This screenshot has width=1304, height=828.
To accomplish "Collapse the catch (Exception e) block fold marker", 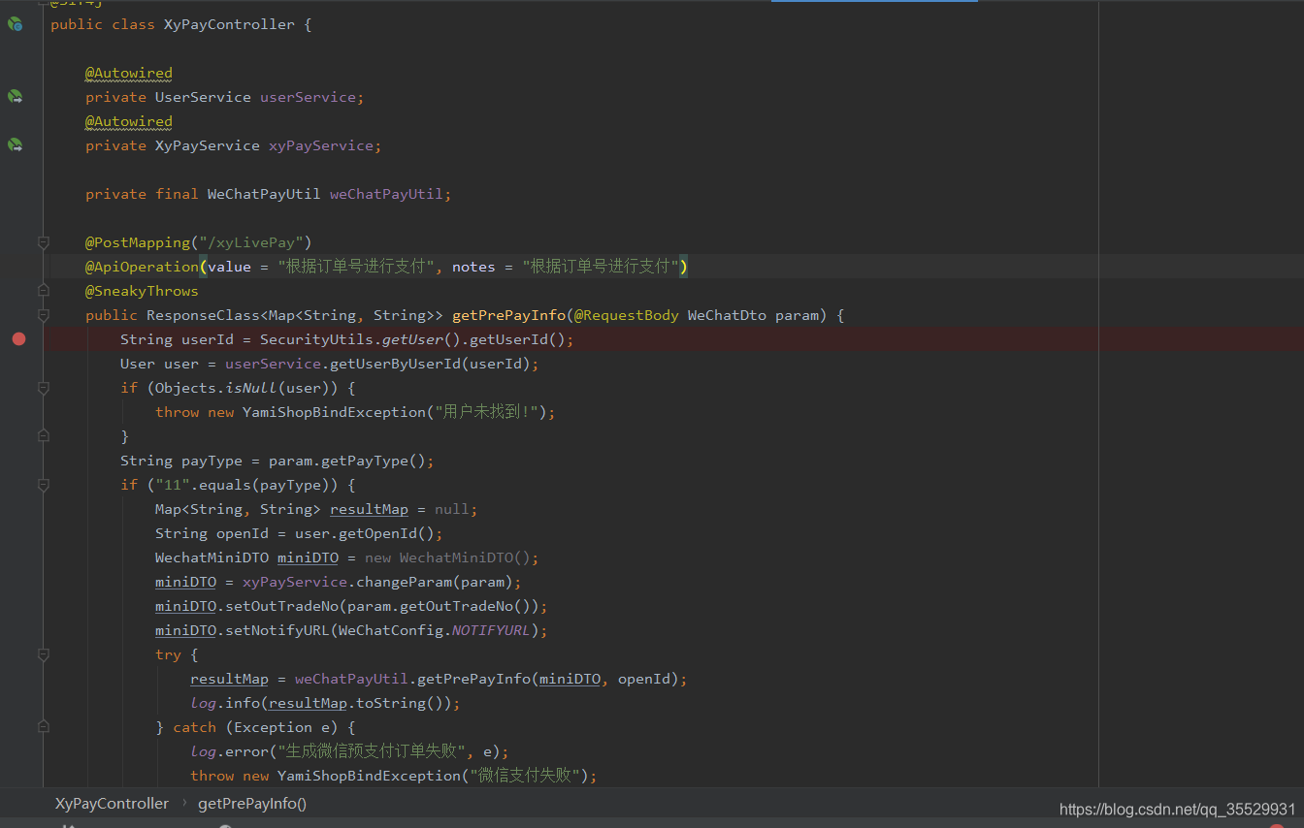I will pos(43,726).
